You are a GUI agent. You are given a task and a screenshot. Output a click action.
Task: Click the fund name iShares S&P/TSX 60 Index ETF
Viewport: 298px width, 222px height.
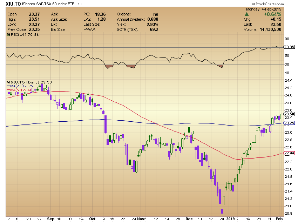pos(48,4)
